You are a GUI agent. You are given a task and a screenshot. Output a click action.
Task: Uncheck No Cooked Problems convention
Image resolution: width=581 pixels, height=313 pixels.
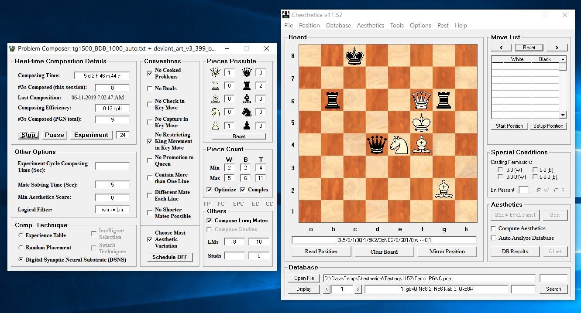(150, 73)
